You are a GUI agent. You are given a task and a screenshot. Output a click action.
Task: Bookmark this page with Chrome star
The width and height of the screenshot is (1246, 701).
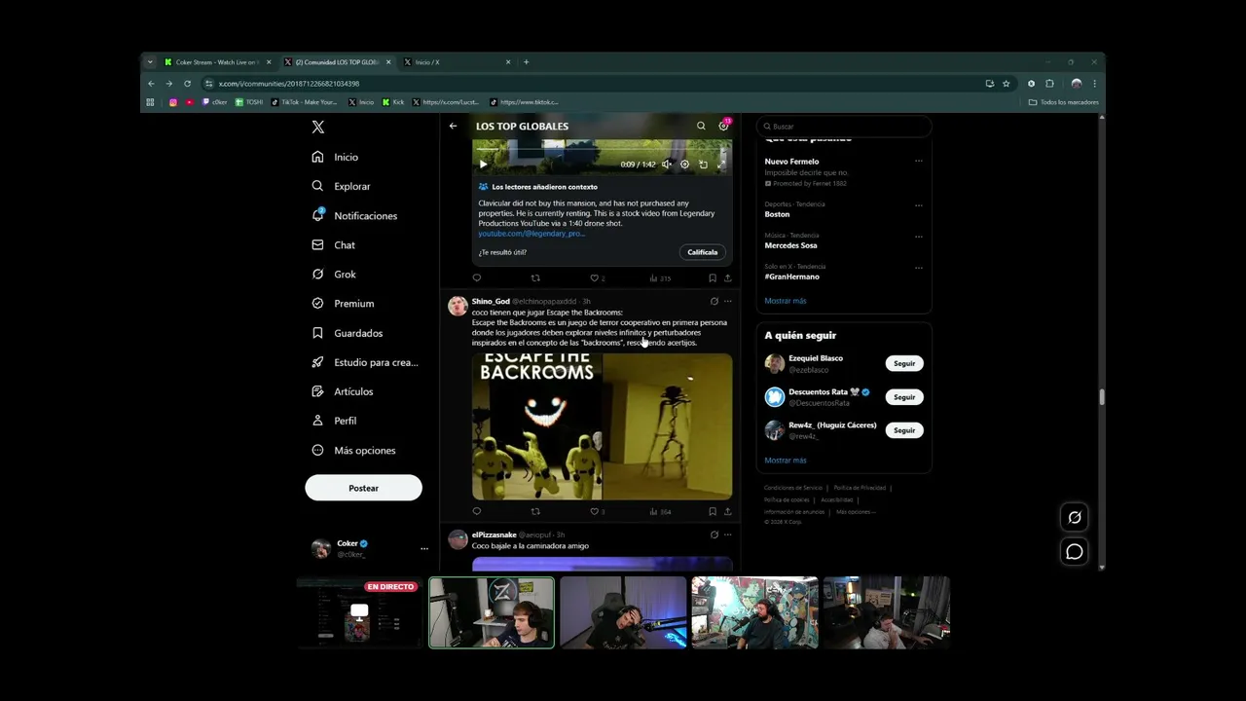[1007, 84]
